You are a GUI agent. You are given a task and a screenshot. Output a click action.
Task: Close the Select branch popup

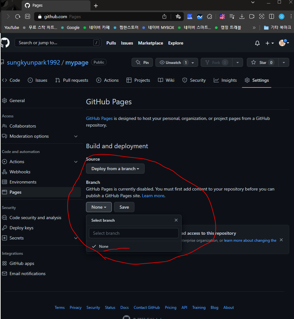pos(176,220)
